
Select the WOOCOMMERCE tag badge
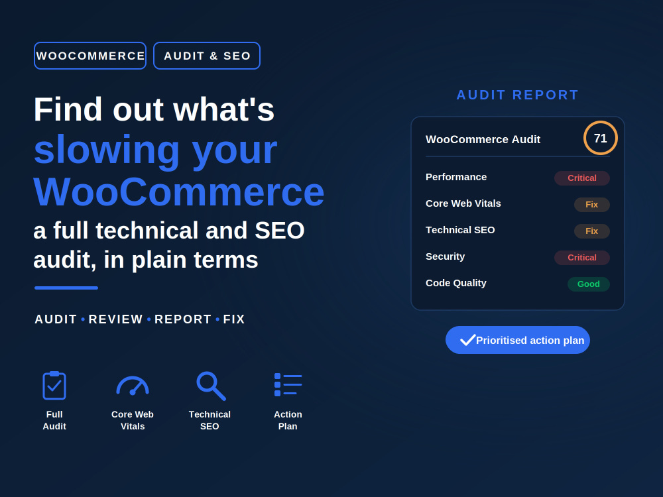(90, 56)
